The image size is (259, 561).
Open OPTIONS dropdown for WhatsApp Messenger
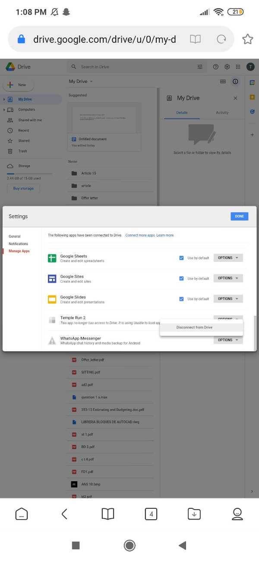click(228, 340)
